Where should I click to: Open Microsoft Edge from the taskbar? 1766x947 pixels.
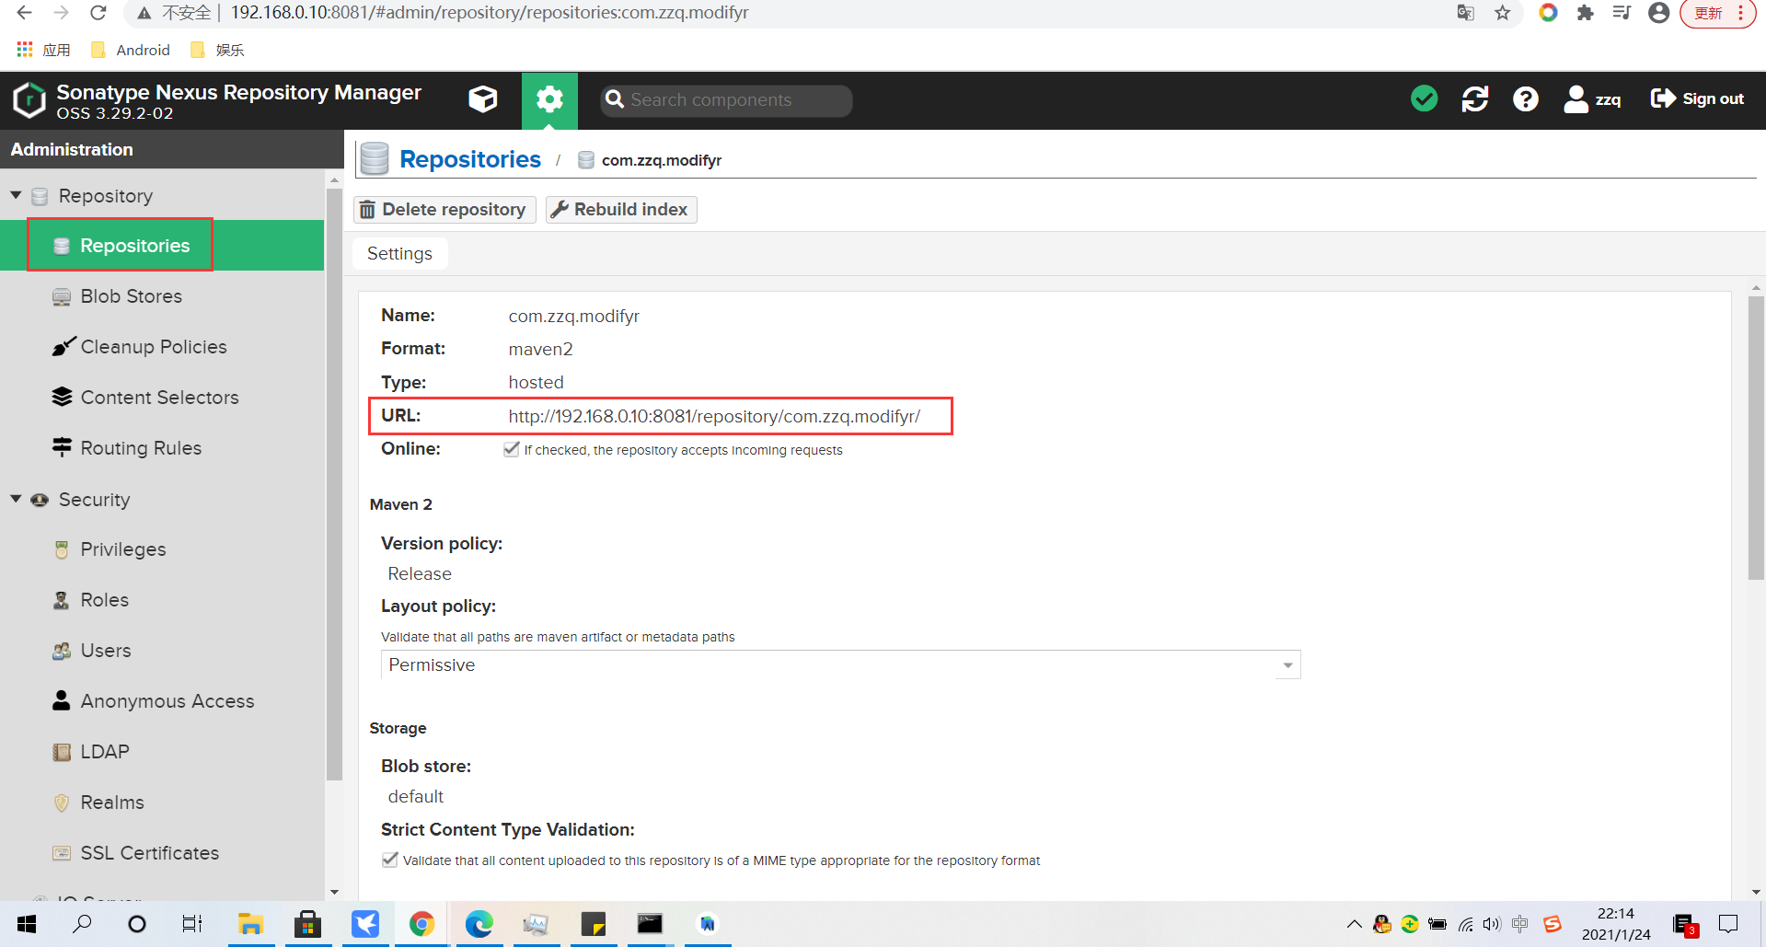pos(479,923)
